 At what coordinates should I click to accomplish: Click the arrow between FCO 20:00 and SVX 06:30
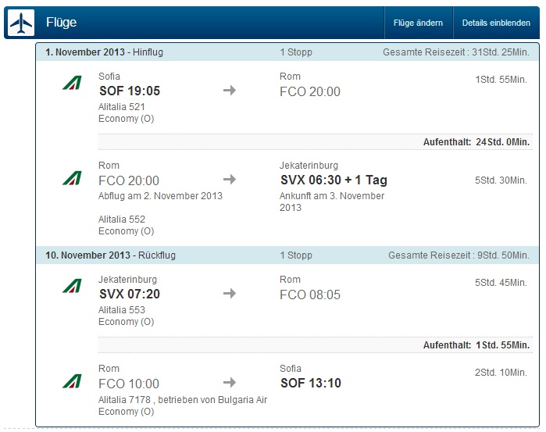coord(230,180)
